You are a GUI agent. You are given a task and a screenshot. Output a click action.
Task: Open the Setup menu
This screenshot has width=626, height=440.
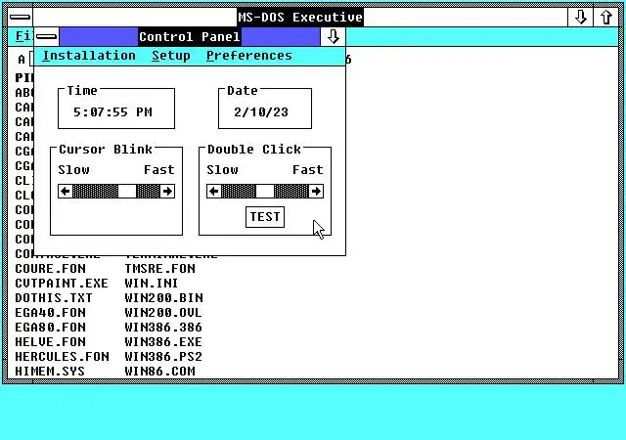pos(171,56)
